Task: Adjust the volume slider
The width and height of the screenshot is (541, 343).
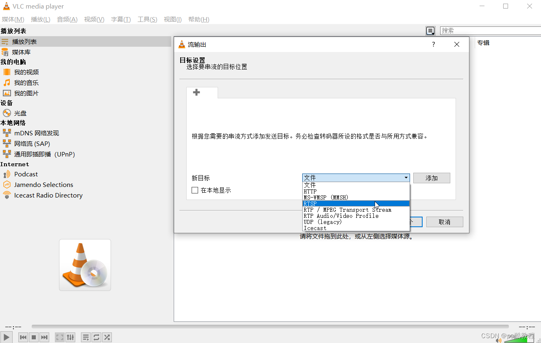Action: point(519,339)
